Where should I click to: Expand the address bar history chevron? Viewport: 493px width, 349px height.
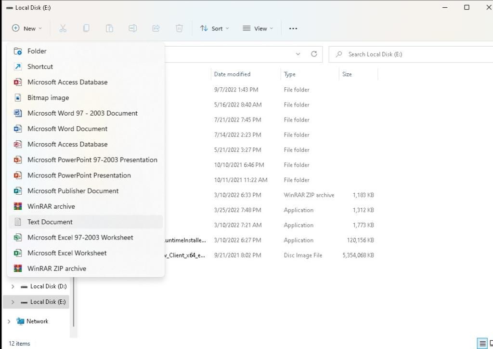point(298,54)
